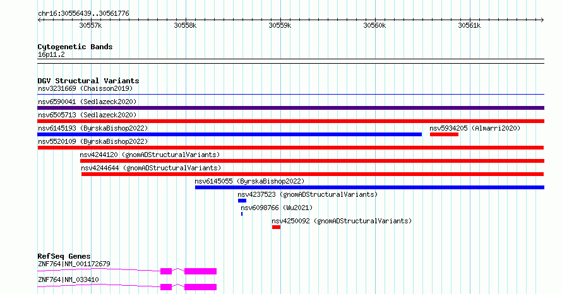
Task: Select the red nsv4244120 variant bar
Action: 312,161
